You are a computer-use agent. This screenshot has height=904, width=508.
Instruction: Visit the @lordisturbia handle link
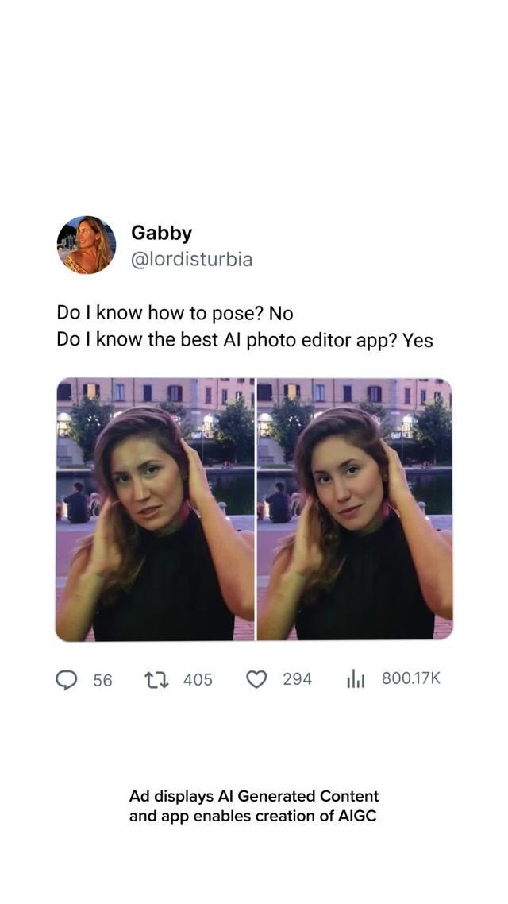[x=192, y=260]
